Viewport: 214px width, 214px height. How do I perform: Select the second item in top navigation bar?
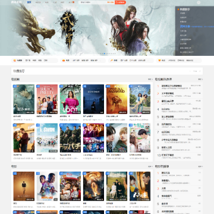[x=38, y=2]
